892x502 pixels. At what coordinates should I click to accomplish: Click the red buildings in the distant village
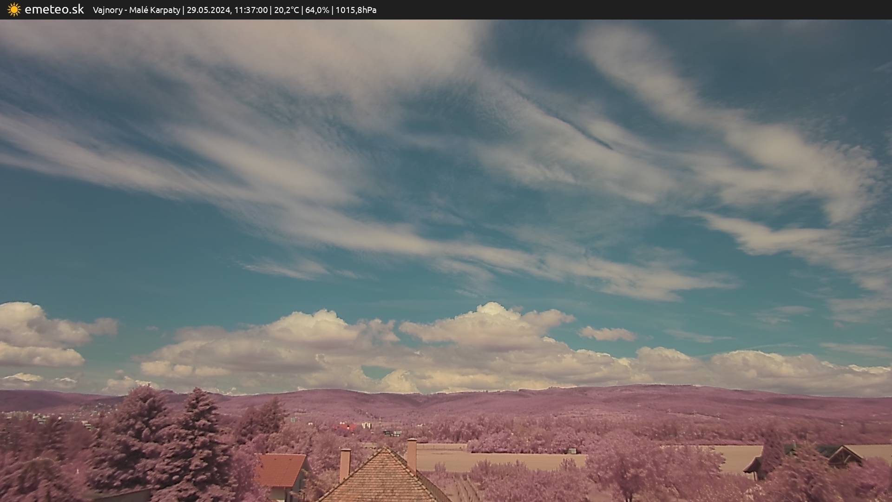pyautogui.click(x=348, y=426)
